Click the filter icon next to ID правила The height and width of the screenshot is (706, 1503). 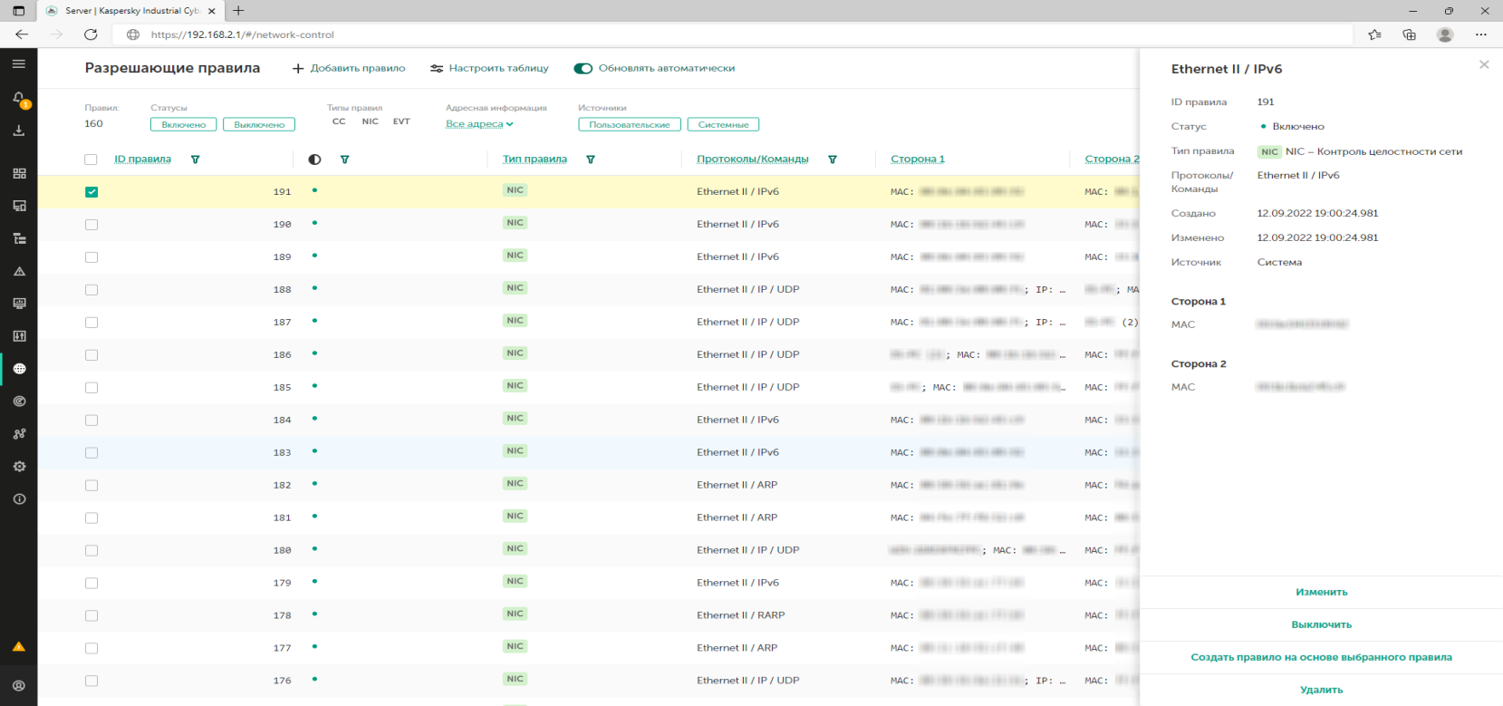point(195,160)
